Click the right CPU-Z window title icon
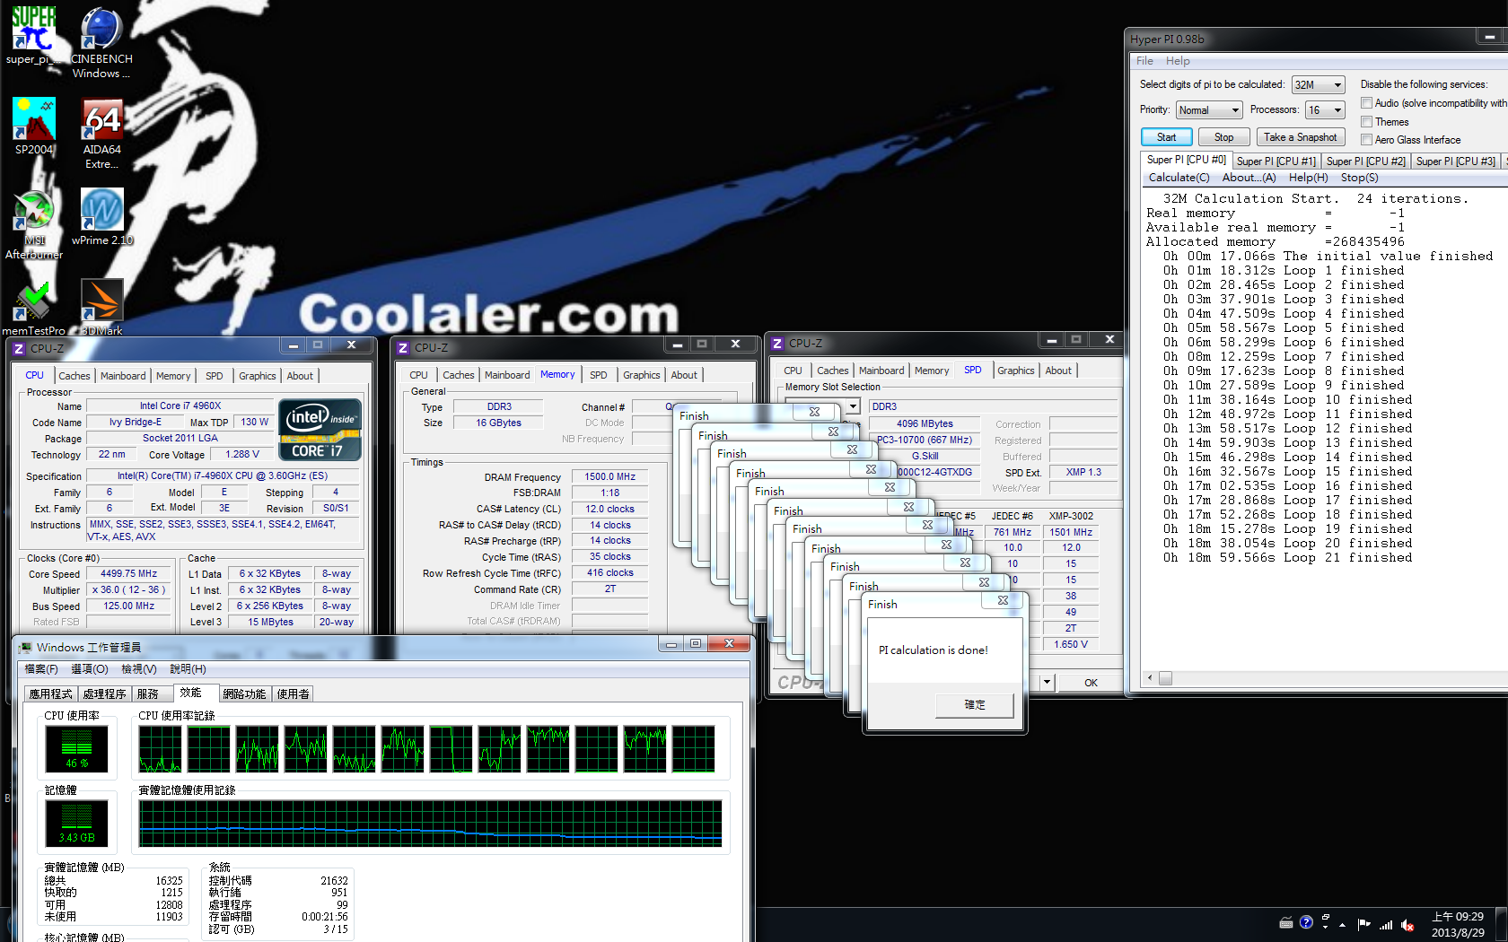Image resolution: width=1508 pixels, height=942 pixels. click(x=777, y=343)
